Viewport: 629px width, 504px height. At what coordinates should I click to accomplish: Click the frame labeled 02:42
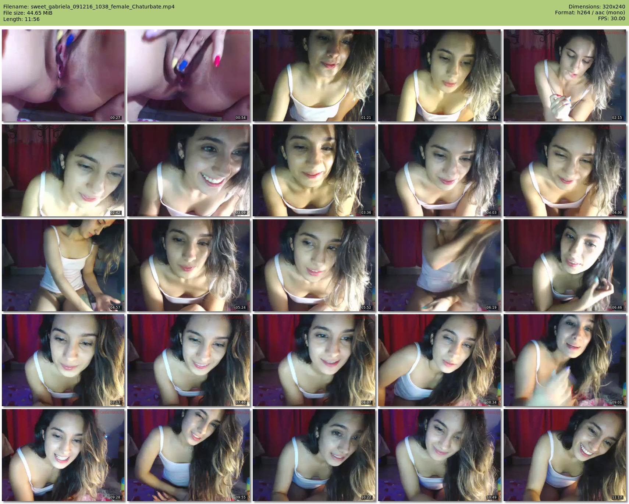[63, 170]
